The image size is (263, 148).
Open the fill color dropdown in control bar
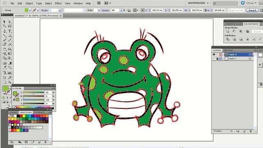coord(30,10)
